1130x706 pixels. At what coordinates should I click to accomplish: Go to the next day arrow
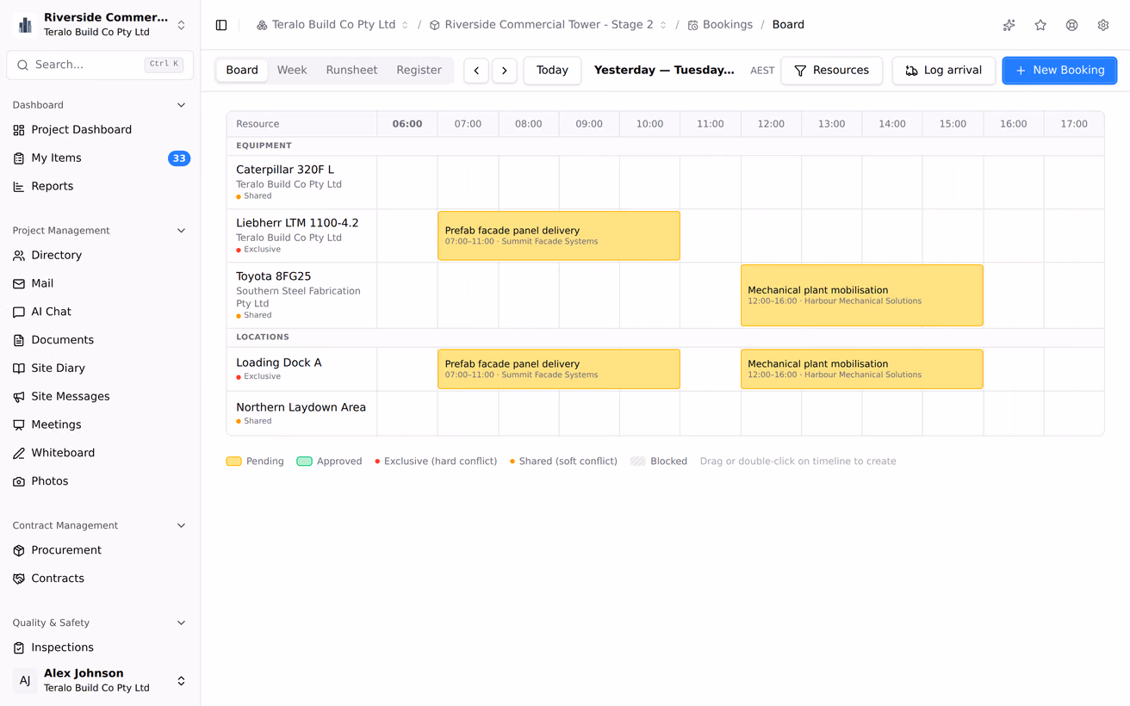click(505, 71)
